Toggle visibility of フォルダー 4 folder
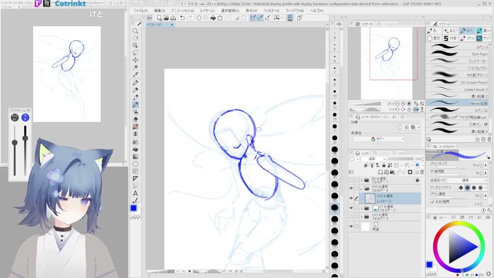This screenshot has height=278, width=494. [x=351, y=188]
